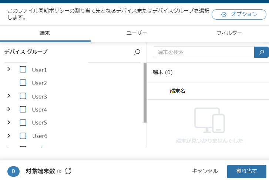
Task: Click the device group list scrollbar
Action: [145, 93]
